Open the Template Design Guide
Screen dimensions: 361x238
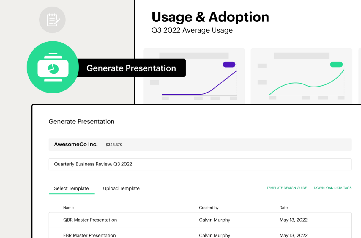click(286, 188)
